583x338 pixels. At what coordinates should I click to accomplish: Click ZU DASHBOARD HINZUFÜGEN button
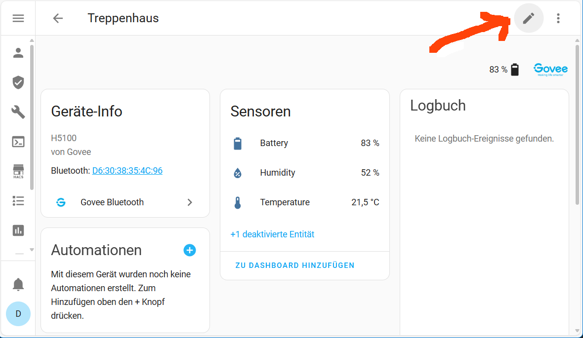coord(295,265)
